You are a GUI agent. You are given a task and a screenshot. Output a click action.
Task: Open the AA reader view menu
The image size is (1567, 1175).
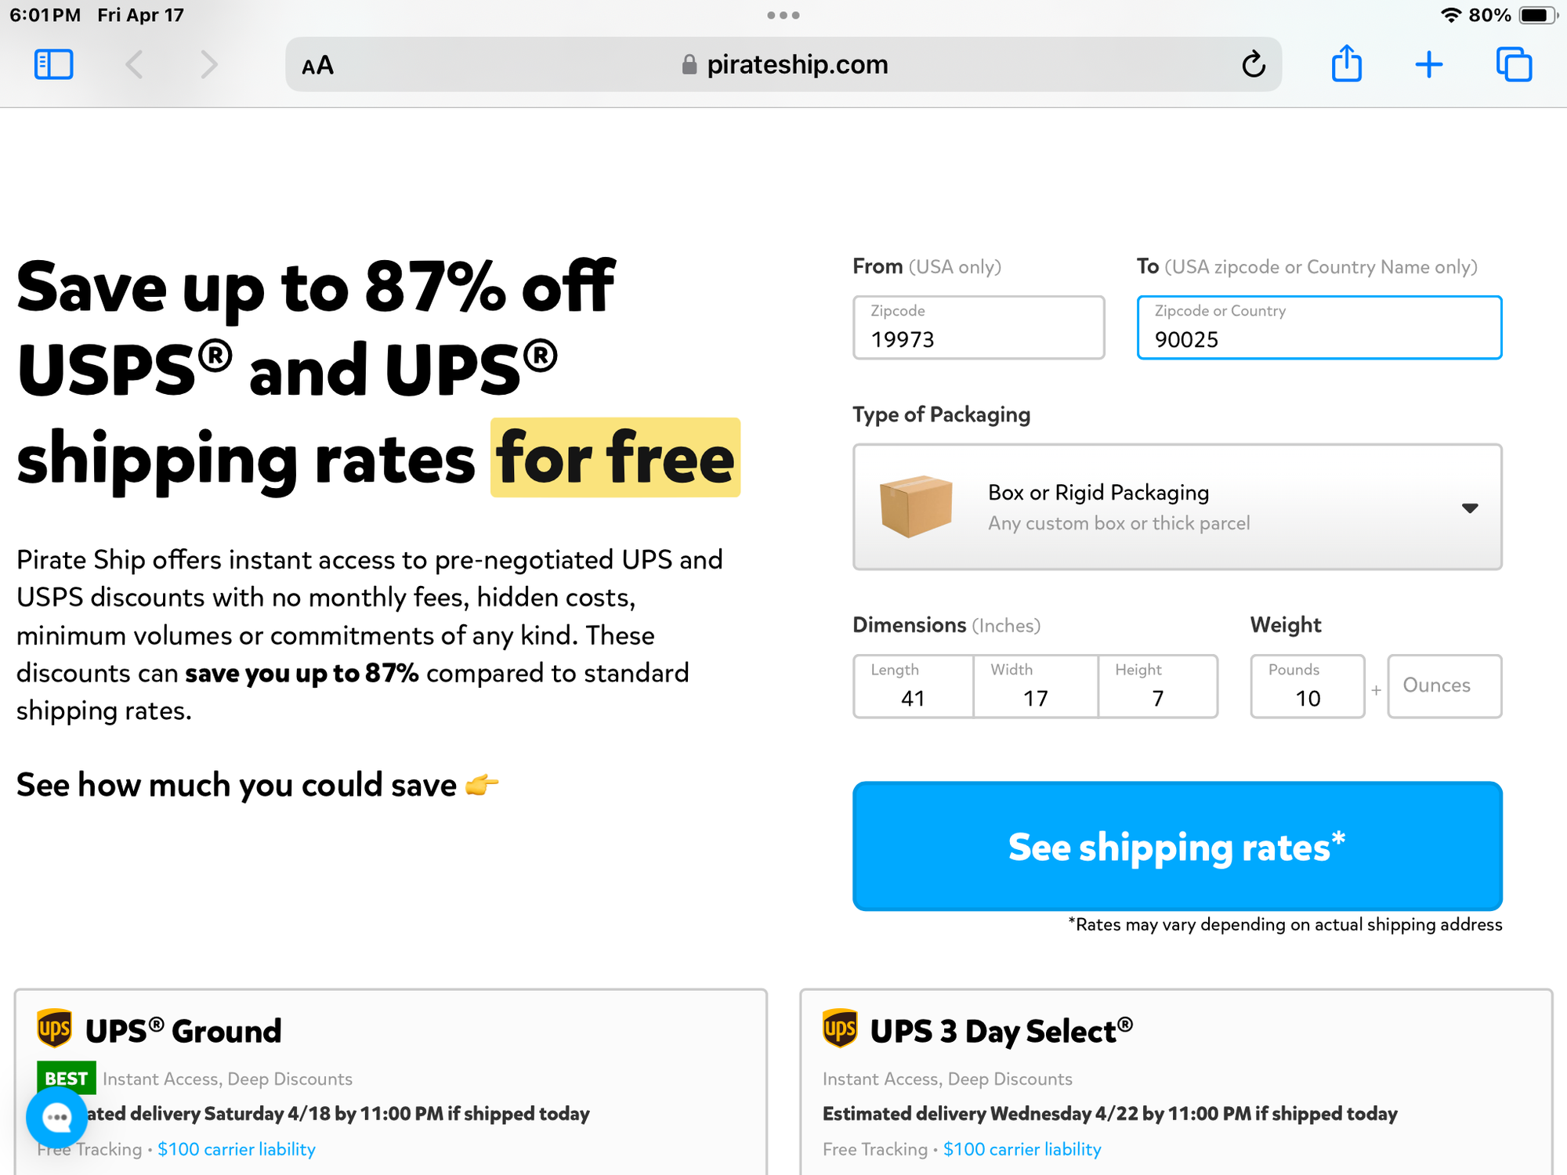click(x=317, y=66)
